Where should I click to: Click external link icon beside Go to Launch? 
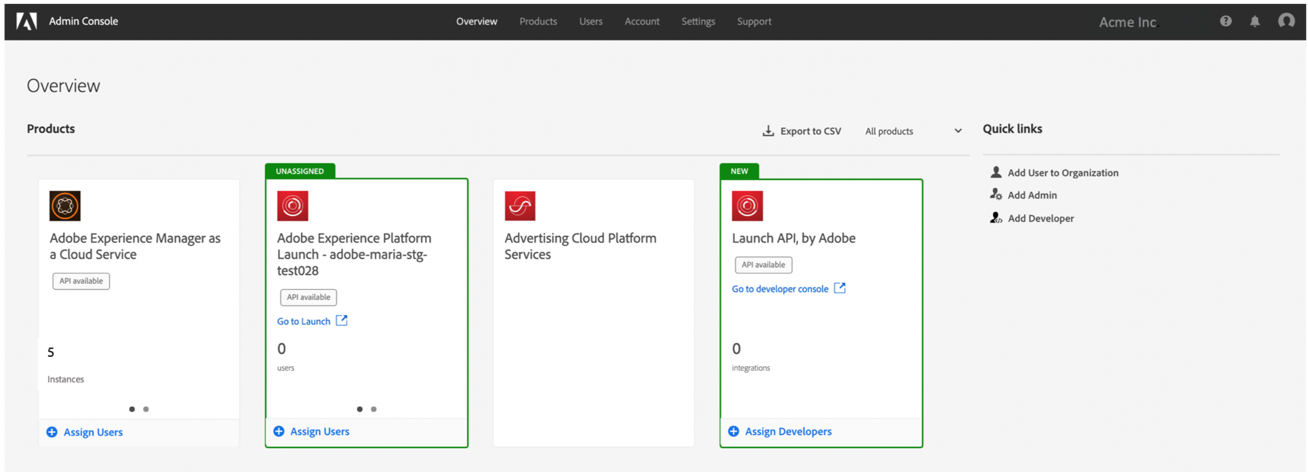click(x=342, y=320)
